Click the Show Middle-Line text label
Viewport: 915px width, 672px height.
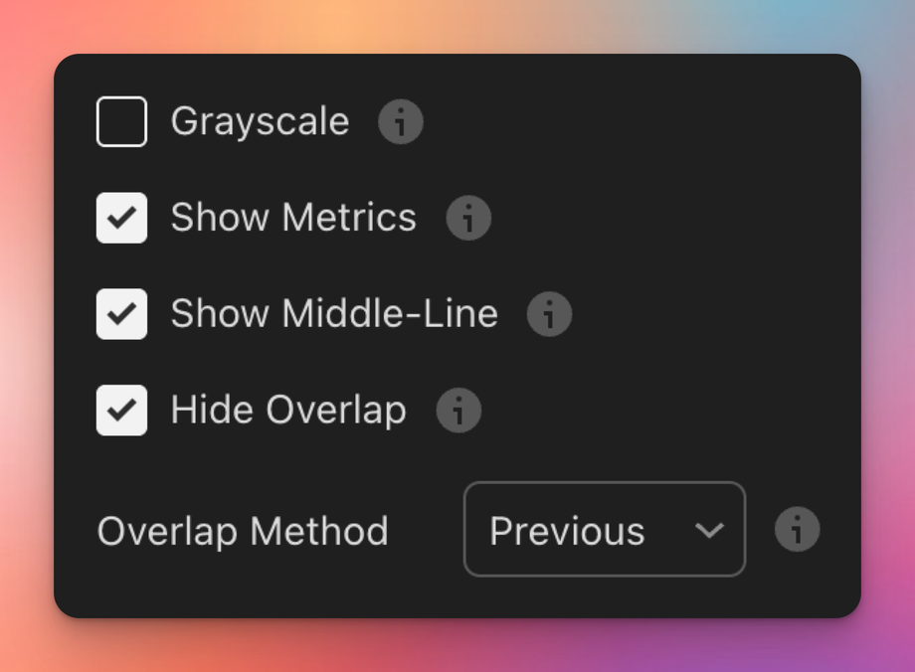[x=334, y=314]
